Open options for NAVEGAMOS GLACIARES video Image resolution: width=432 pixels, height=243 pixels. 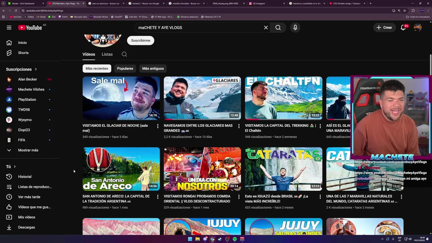(239, 126)
